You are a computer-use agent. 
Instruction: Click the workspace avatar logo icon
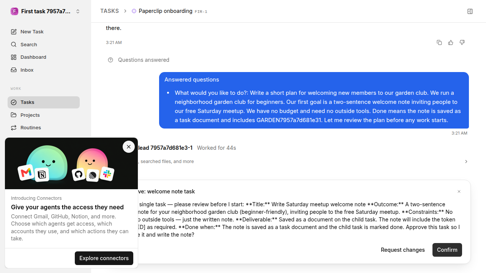14,11
